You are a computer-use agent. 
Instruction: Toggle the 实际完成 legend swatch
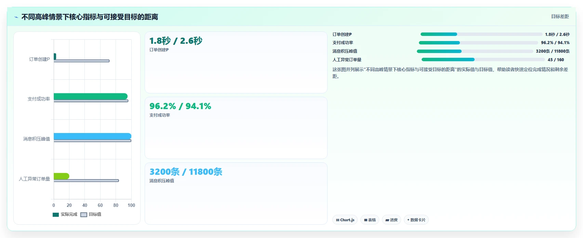(x=56, y=215)
